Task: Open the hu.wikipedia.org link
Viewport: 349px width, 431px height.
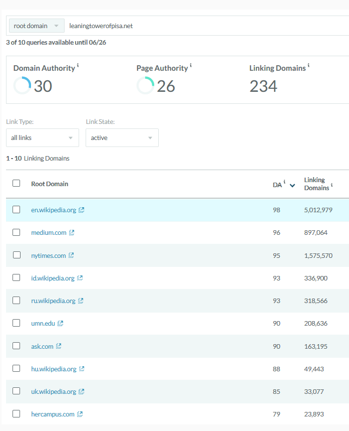Action: click(54, 369)
